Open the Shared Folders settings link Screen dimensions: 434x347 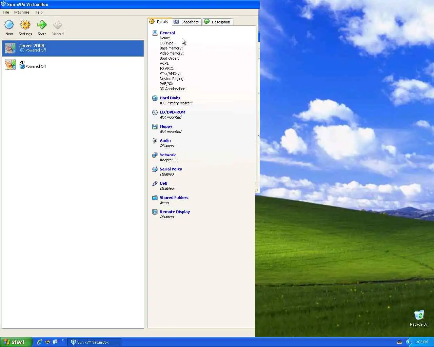point(174,198)
